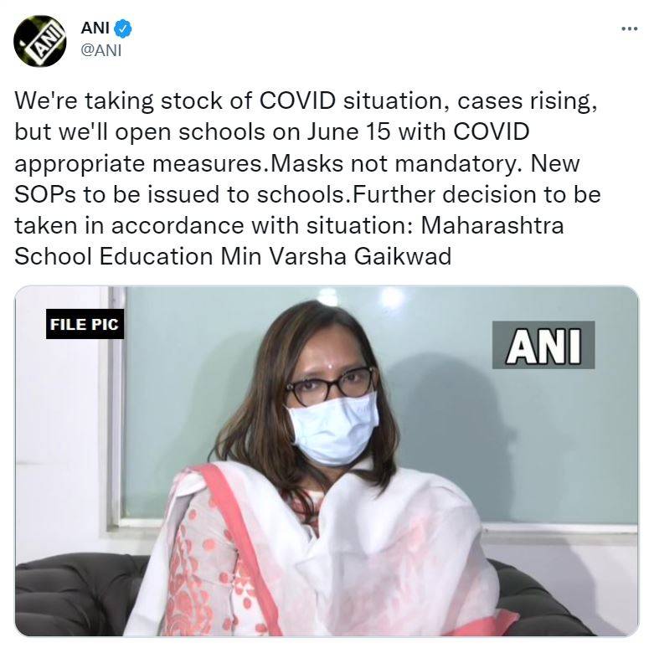Click the words "June 15" in tweet
Screen dimensions: 654x648
pyautogui.click(x=349, y=132)
